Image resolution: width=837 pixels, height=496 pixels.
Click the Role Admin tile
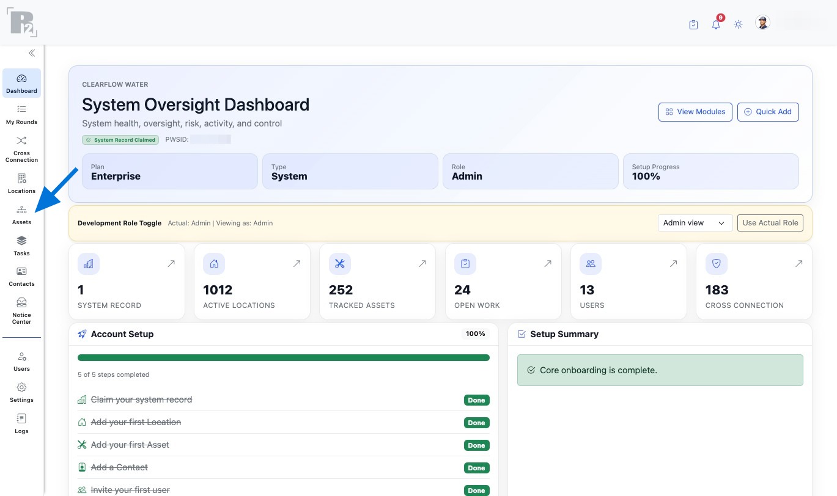[x=531, y=171]
